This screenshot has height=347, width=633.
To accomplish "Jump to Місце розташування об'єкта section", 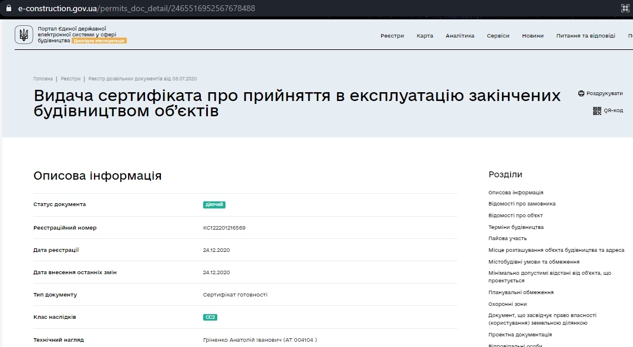I will pos(556,250).
